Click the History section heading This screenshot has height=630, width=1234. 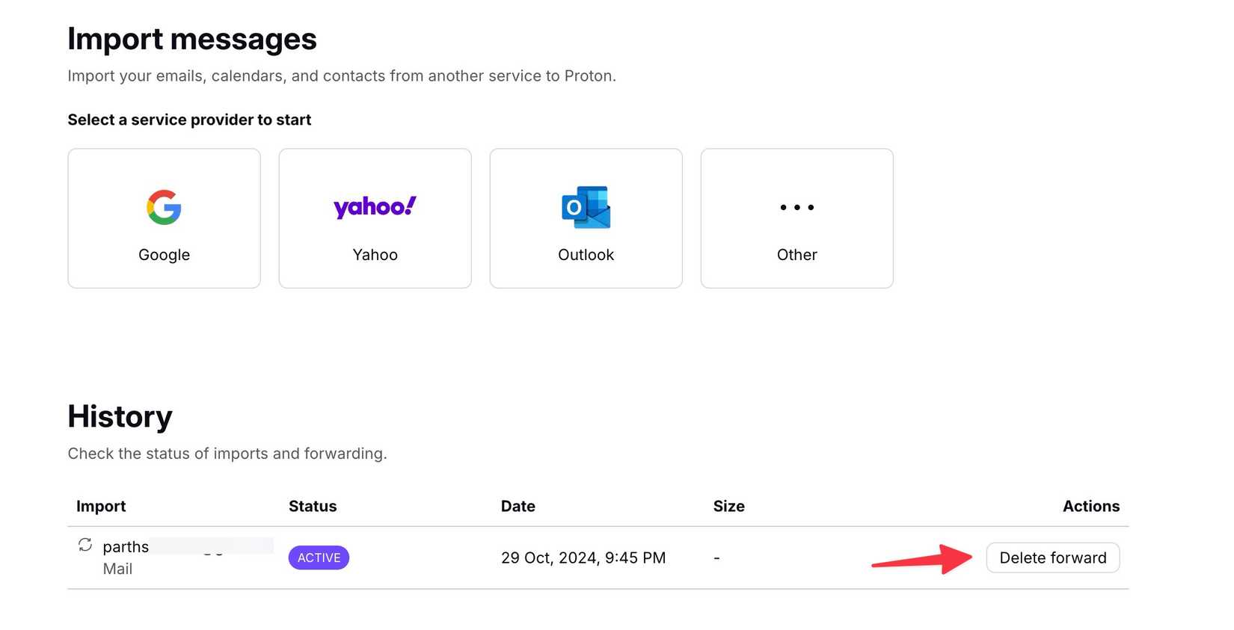pyautogui.click(x=120, y=416)
